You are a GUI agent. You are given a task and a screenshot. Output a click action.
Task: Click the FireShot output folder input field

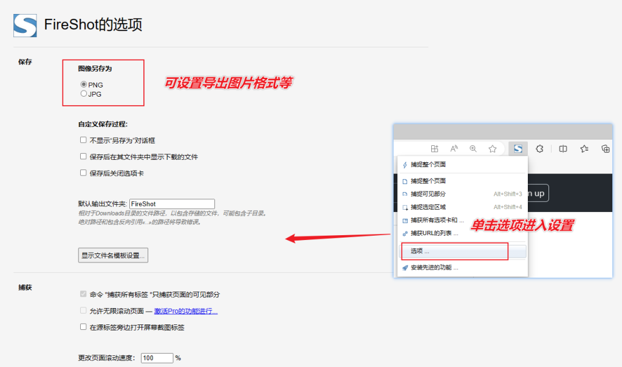coord(172,204)
